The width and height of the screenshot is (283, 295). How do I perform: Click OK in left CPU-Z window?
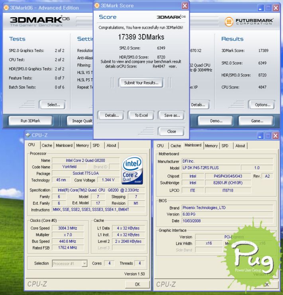[x=137, y=284]
